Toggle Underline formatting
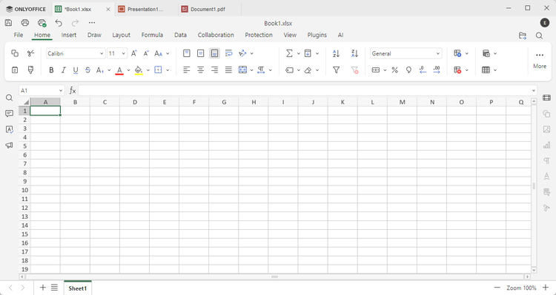Screen dimensions: 556x295 coord(76,70)
